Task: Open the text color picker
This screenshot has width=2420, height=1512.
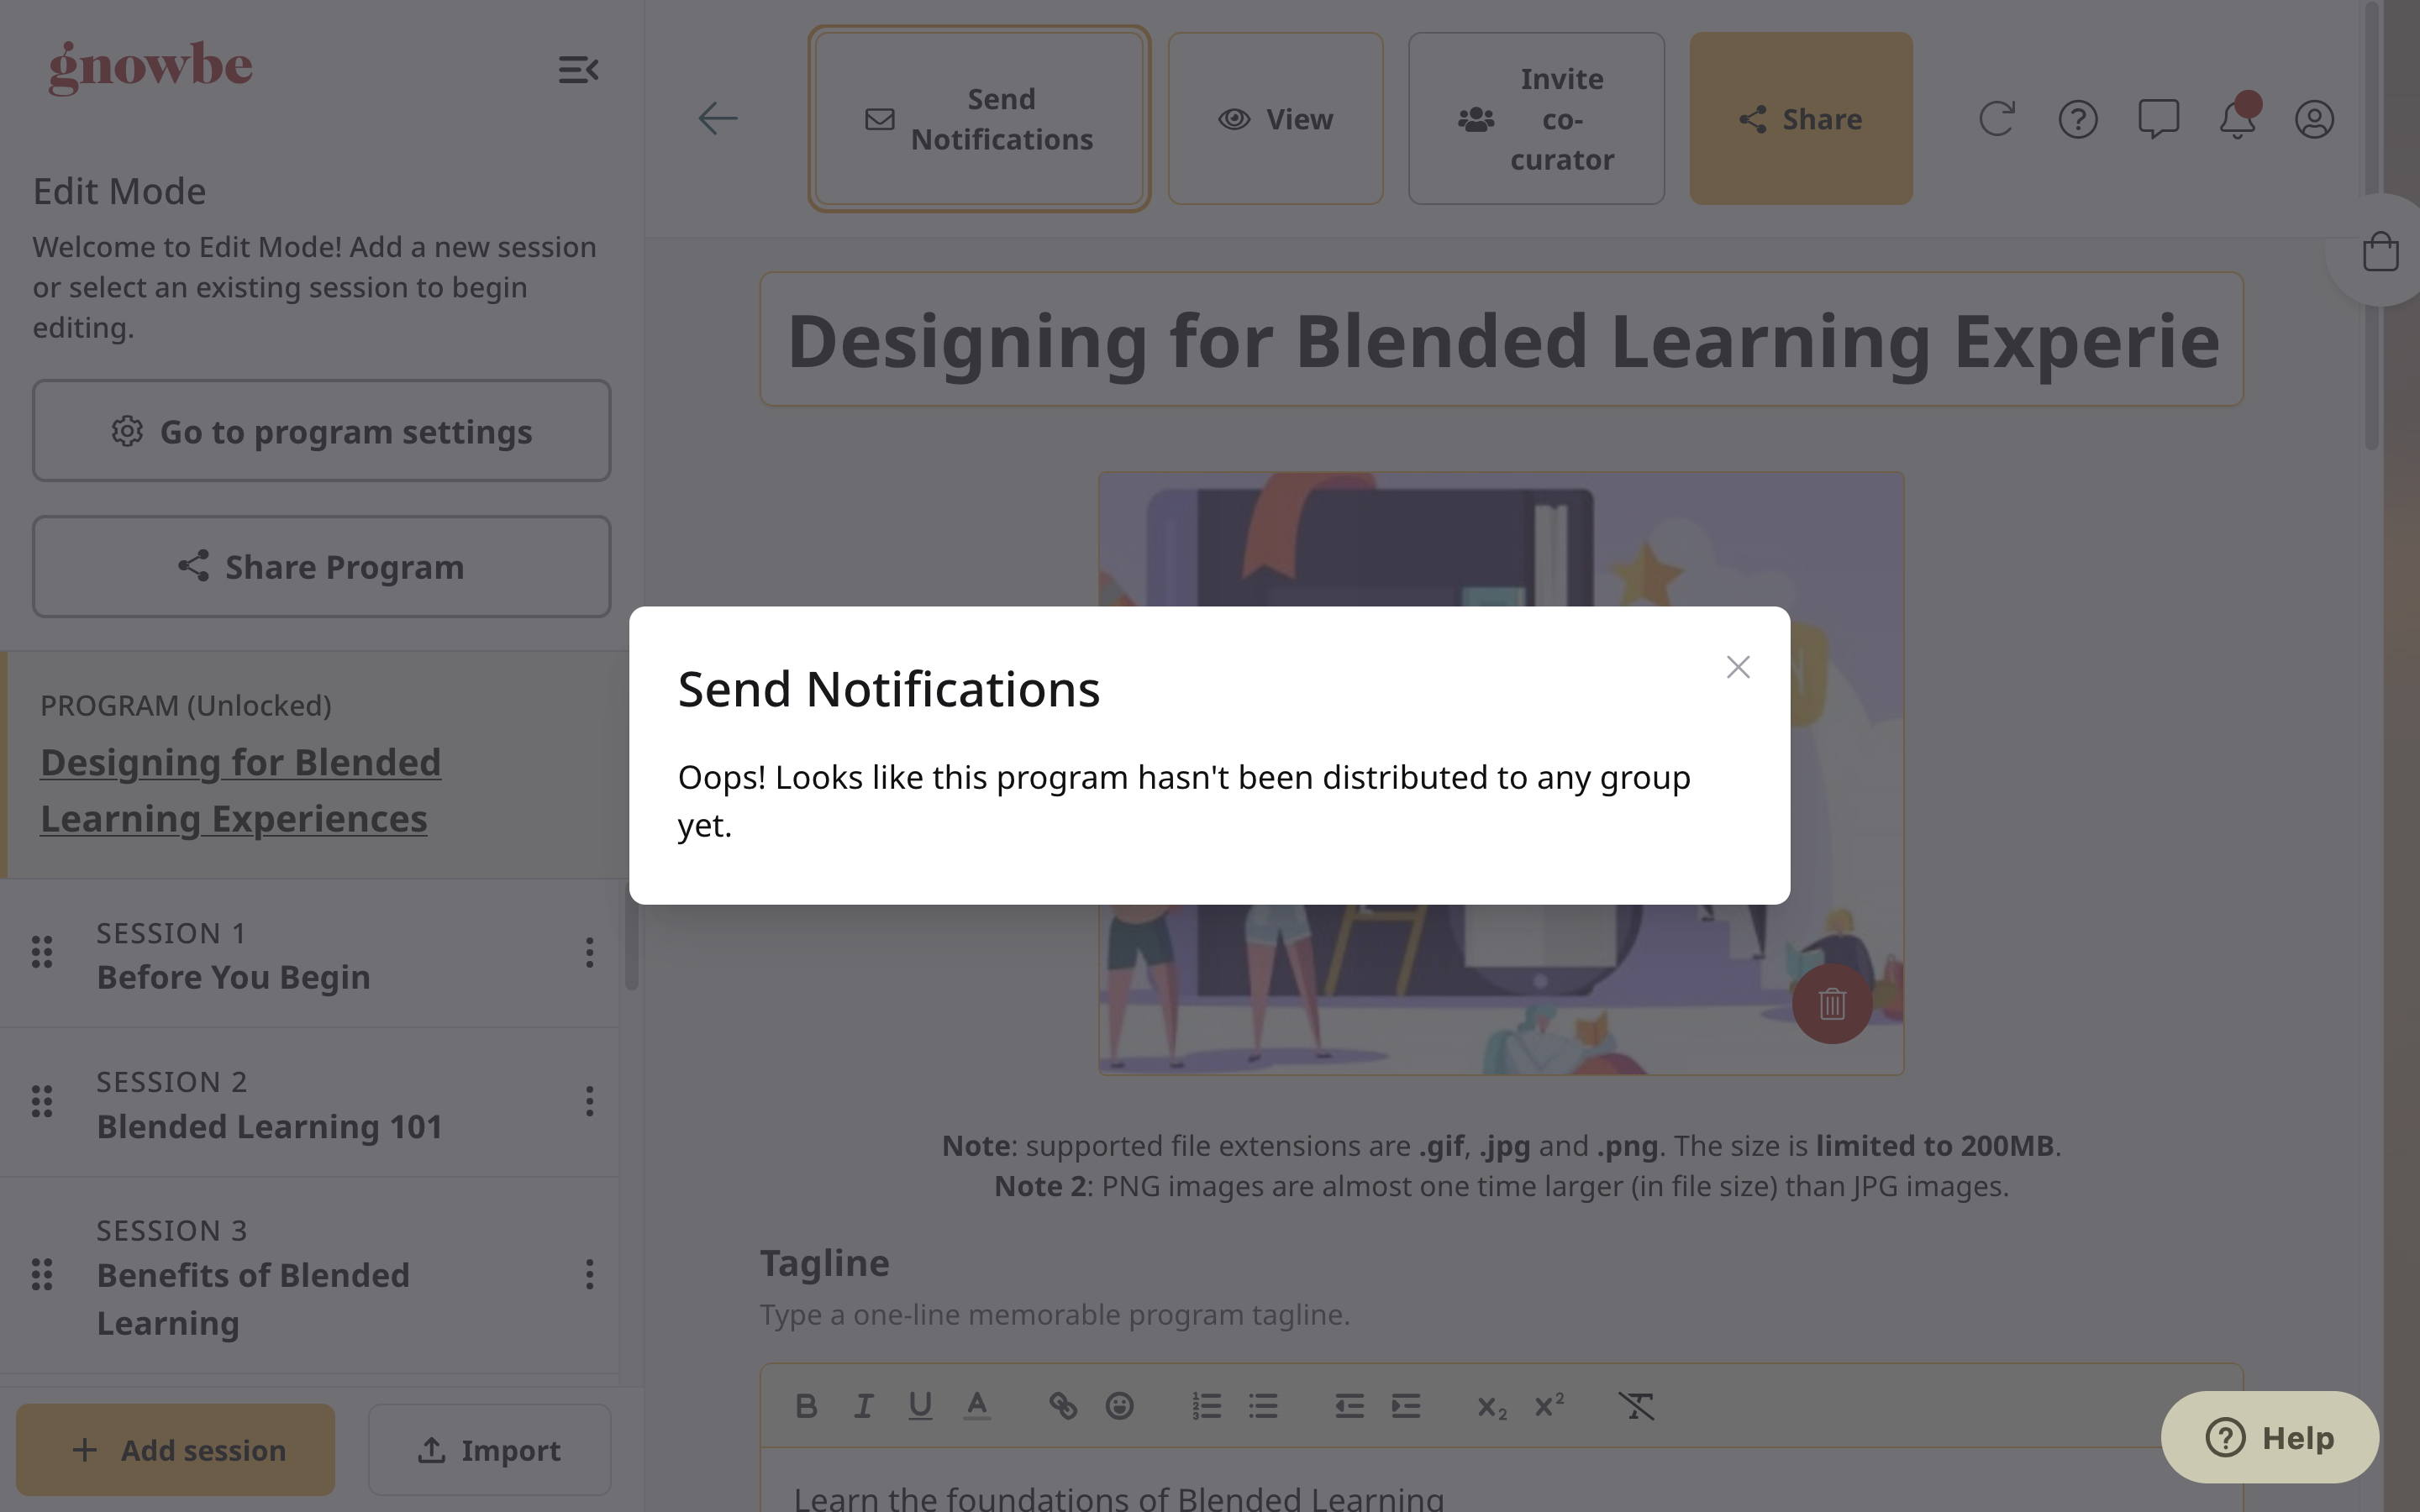Action: point(977,1406)
